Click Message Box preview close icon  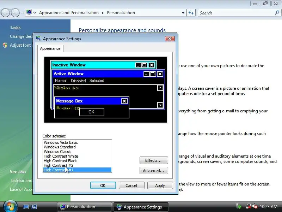coord(124,101)
